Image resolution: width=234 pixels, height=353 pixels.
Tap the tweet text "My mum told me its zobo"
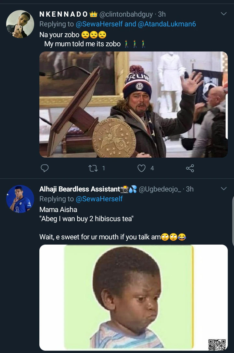pyautogui.click(x=82, y=44)
